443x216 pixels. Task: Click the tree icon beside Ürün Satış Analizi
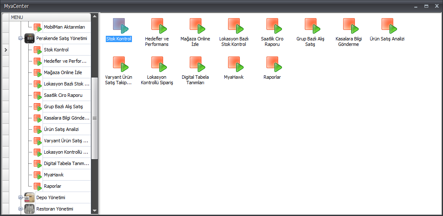38,130
